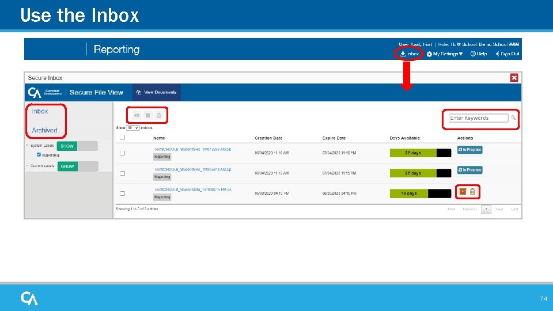The height and width of the screenshot is (311, 553).
Task: Check the box for the first StudentData zip file
Action: (x=122, y=153)
